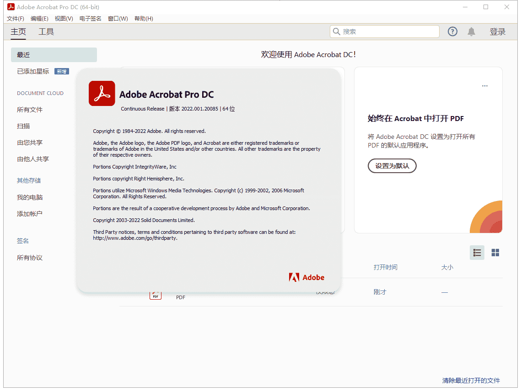Screen dimensions: 521x391
Task: Switch to the 工具 tab
Action: tap(46, 32)
